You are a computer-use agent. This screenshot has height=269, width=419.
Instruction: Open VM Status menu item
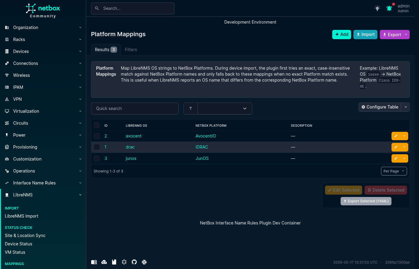point(15,252)
